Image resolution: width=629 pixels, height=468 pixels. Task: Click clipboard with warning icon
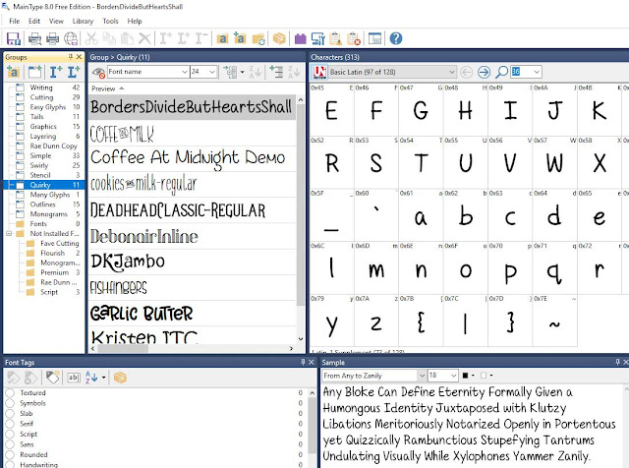(x=336, y=39)
